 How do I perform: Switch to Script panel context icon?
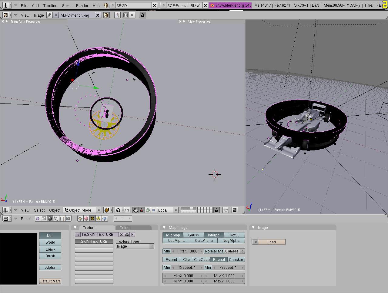44,219
